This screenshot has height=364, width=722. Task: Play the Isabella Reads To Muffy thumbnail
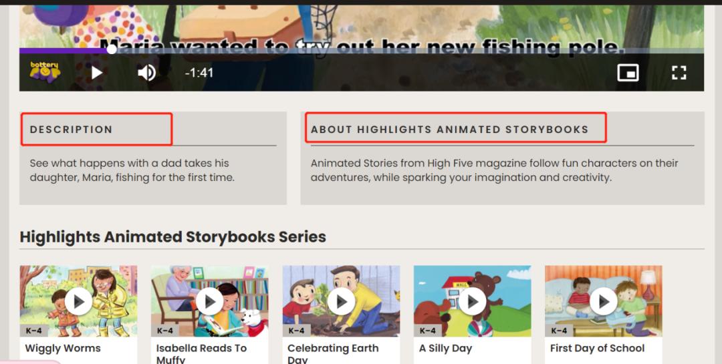(x=210, y=301)
